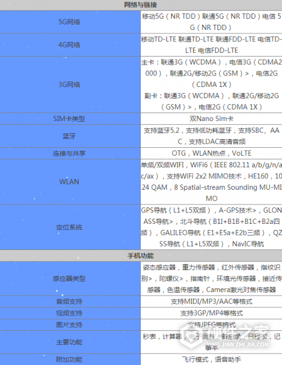Click the 双Nano Sim卡 value
The width and height of the screenshot is (282, 365).
(211, 119)
